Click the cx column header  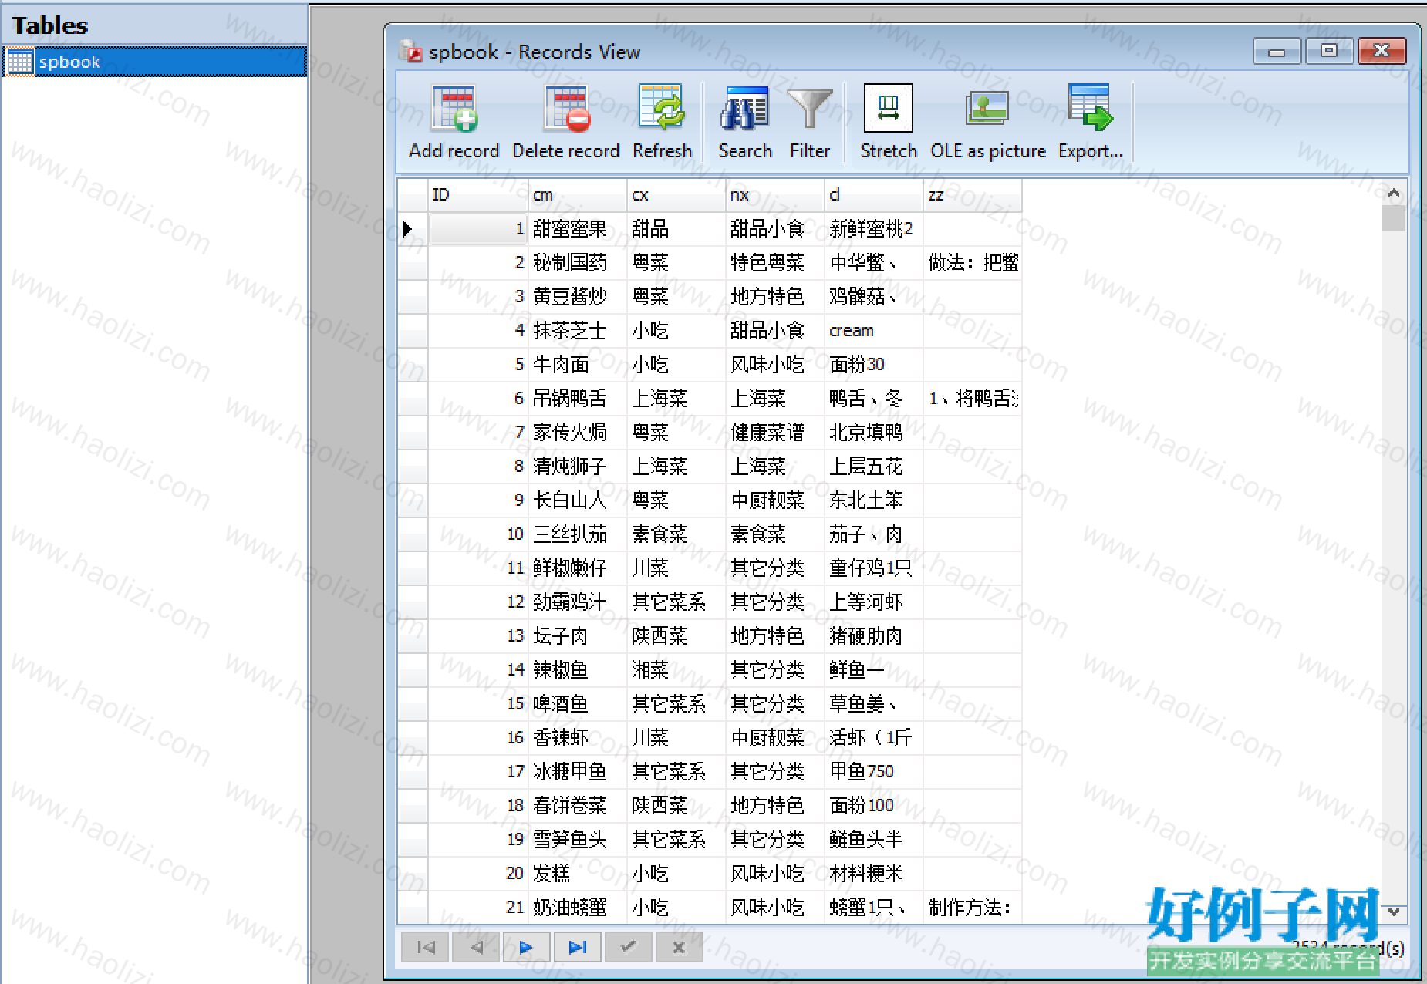click(676, 195)
